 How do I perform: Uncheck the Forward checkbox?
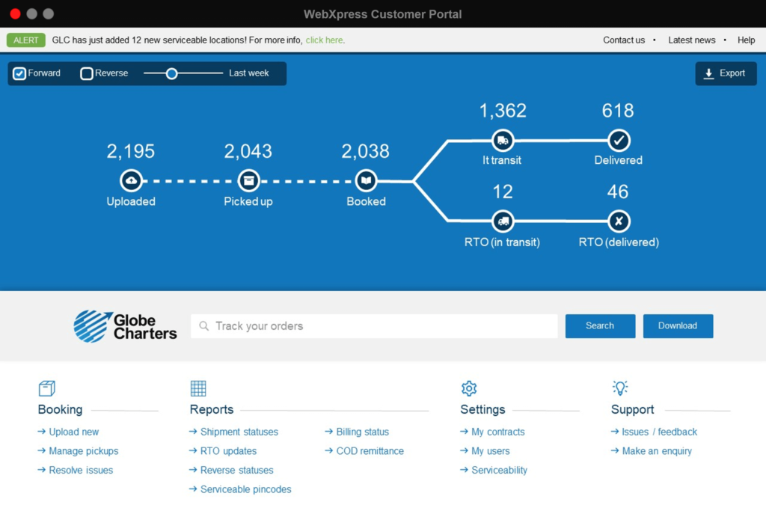[20, 73]
